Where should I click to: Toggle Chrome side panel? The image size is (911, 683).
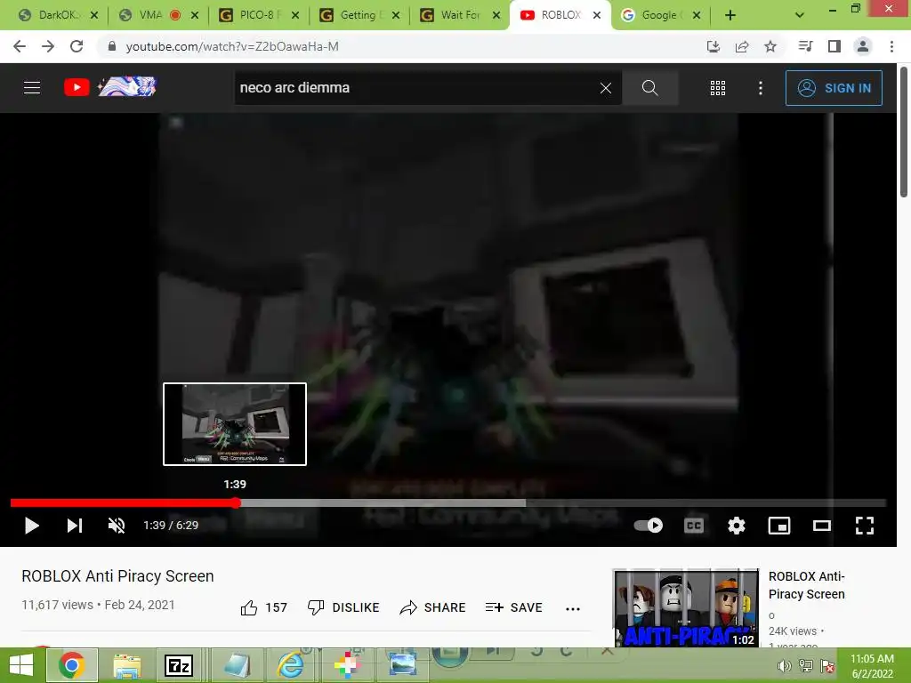click(x=834, y=46)
